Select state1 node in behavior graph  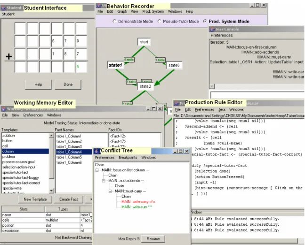click(x=115, y=65)
